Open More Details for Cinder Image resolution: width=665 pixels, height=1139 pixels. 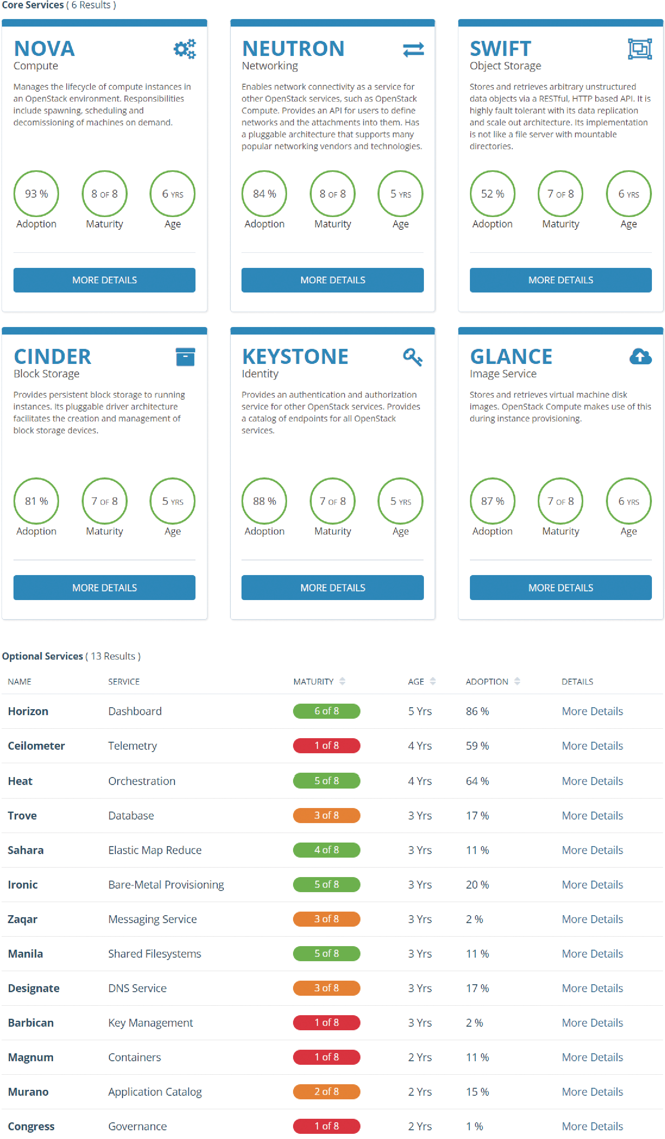coord(104,587)
